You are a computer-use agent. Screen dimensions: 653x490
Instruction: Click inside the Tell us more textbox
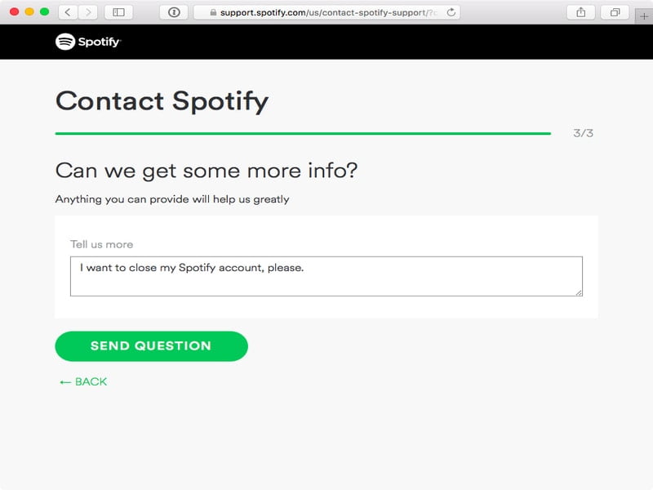326,276
